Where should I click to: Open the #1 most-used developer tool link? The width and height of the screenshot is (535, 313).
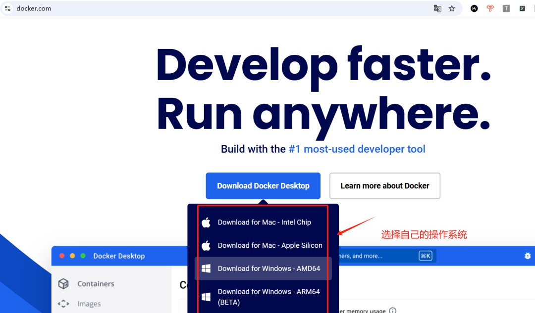[x=357, y=149]
